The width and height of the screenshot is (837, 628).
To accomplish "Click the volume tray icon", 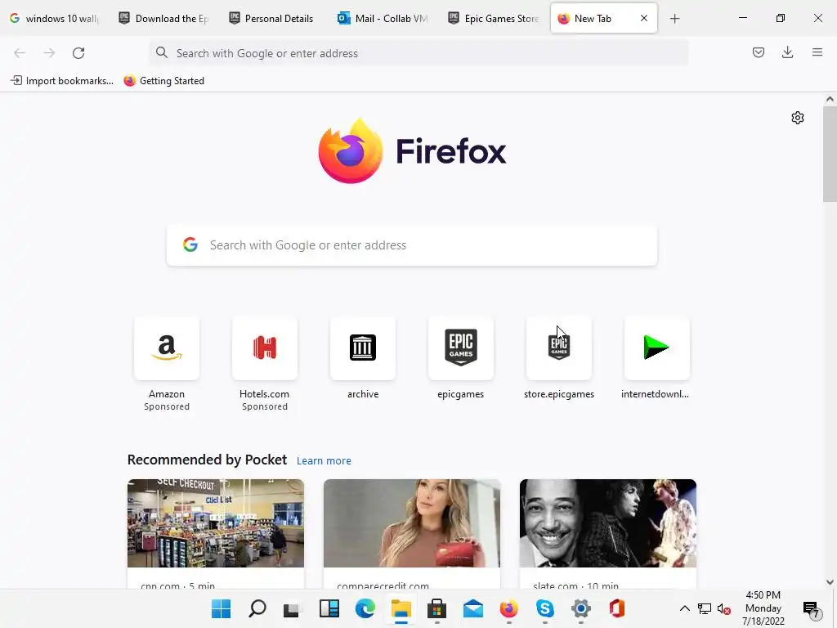I will 723,608.
